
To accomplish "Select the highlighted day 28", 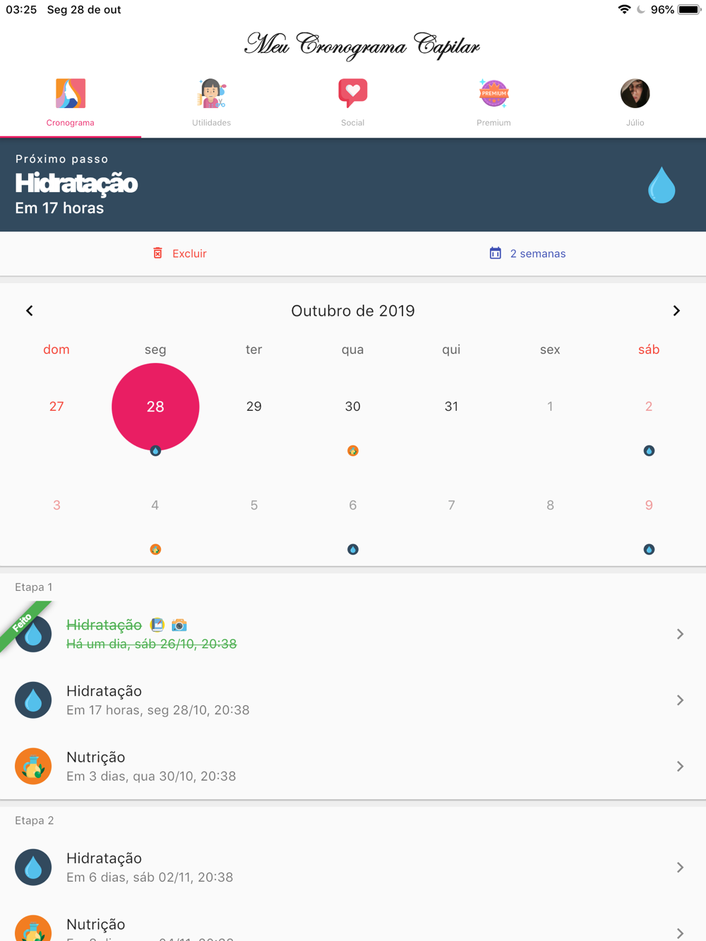I will [155, 407].
